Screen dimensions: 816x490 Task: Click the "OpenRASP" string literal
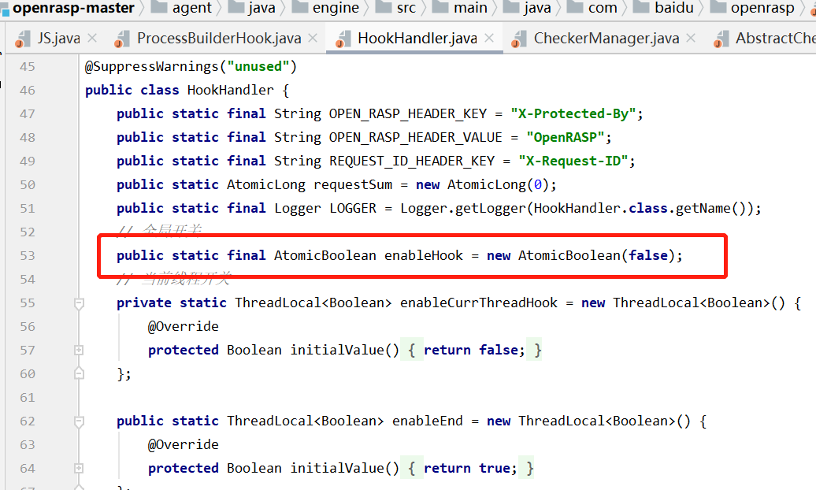pos(566,138)
